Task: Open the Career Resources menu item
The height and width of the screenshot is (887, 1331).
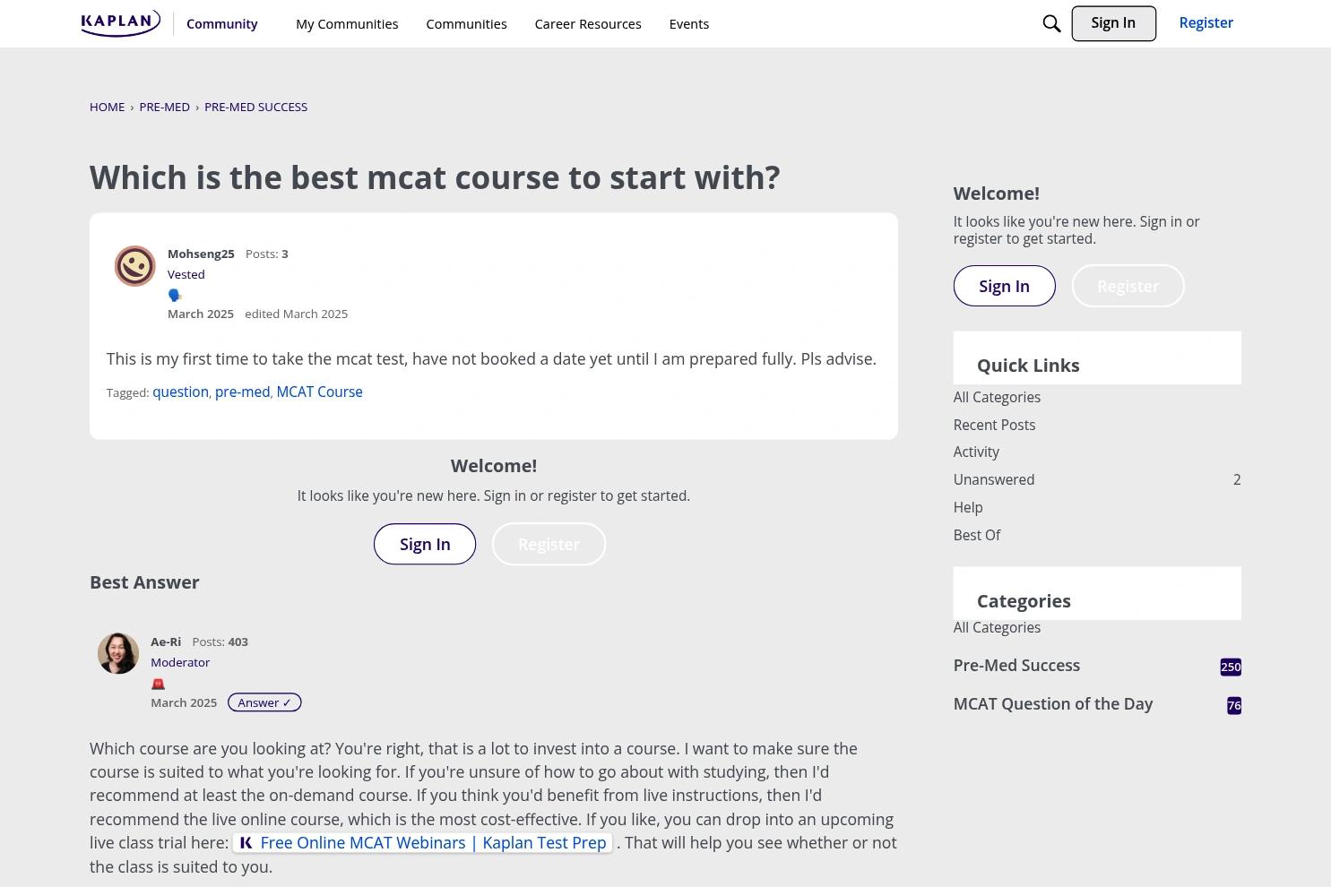Action: coord(588,24)
